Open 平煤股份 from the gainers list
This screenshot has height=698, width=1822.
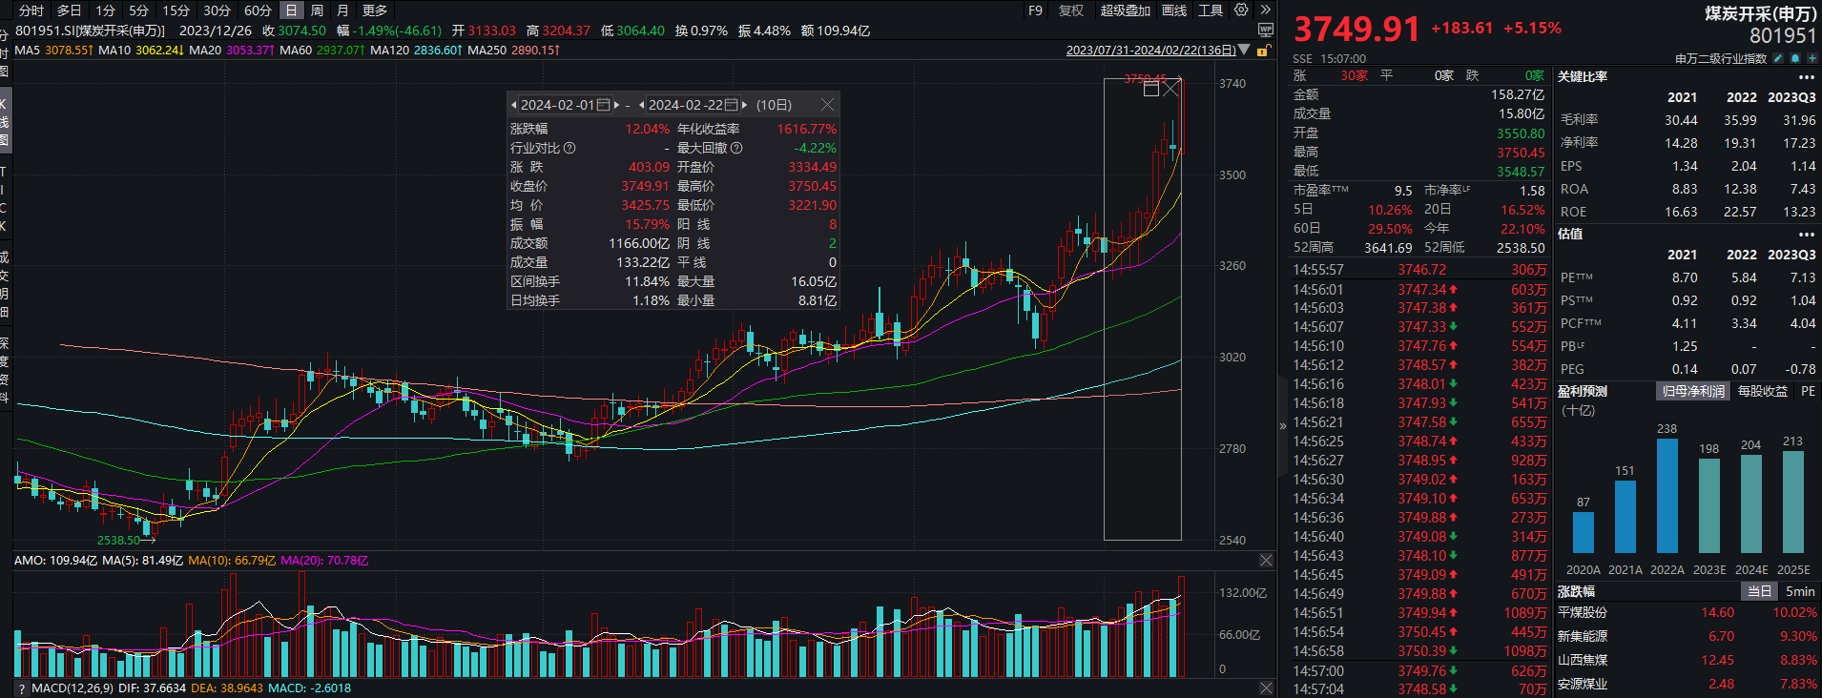tap(1583, 613)
